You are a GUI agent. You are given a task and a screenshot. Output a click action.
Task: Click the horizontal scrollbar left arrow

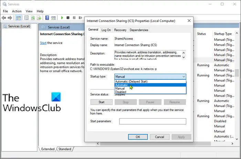[98, 144]
